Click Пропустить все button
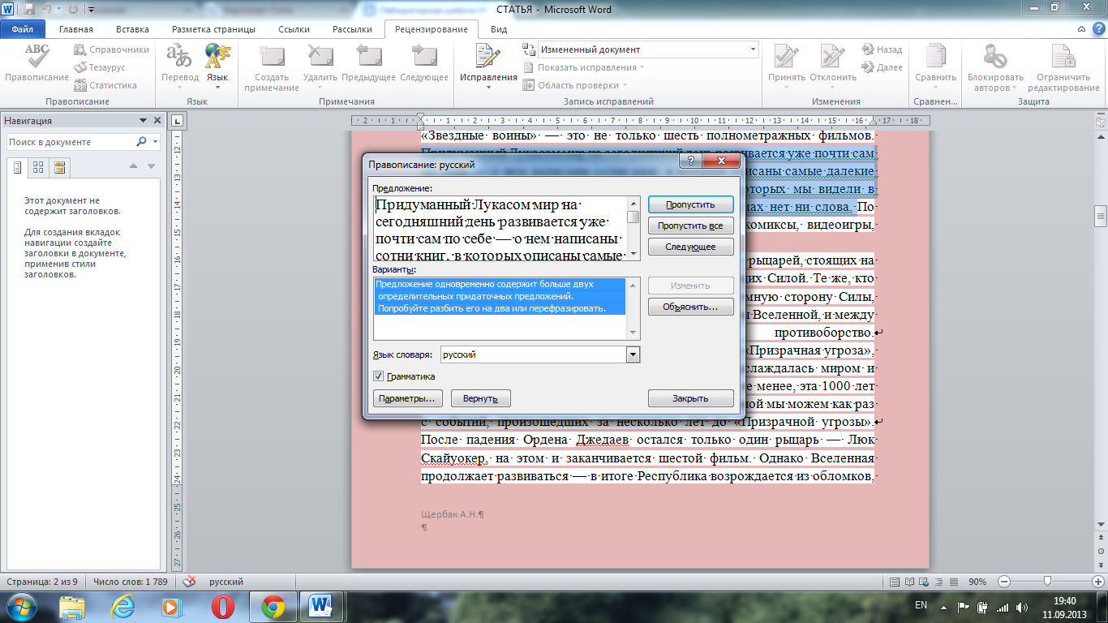Viewport: 1108px width, 623px height. [x=690, y=226]
